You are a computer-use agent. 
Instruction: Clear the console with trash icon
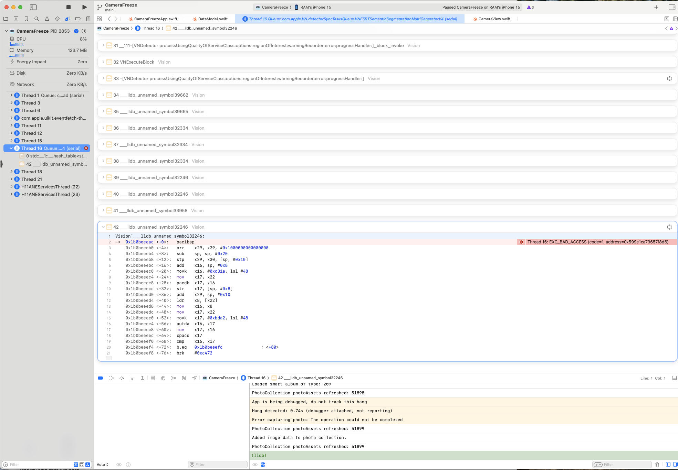[x=657, y=464]
